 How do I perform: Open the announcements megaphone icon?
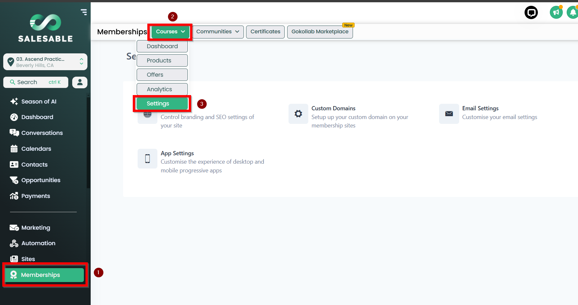pos(556,13)
